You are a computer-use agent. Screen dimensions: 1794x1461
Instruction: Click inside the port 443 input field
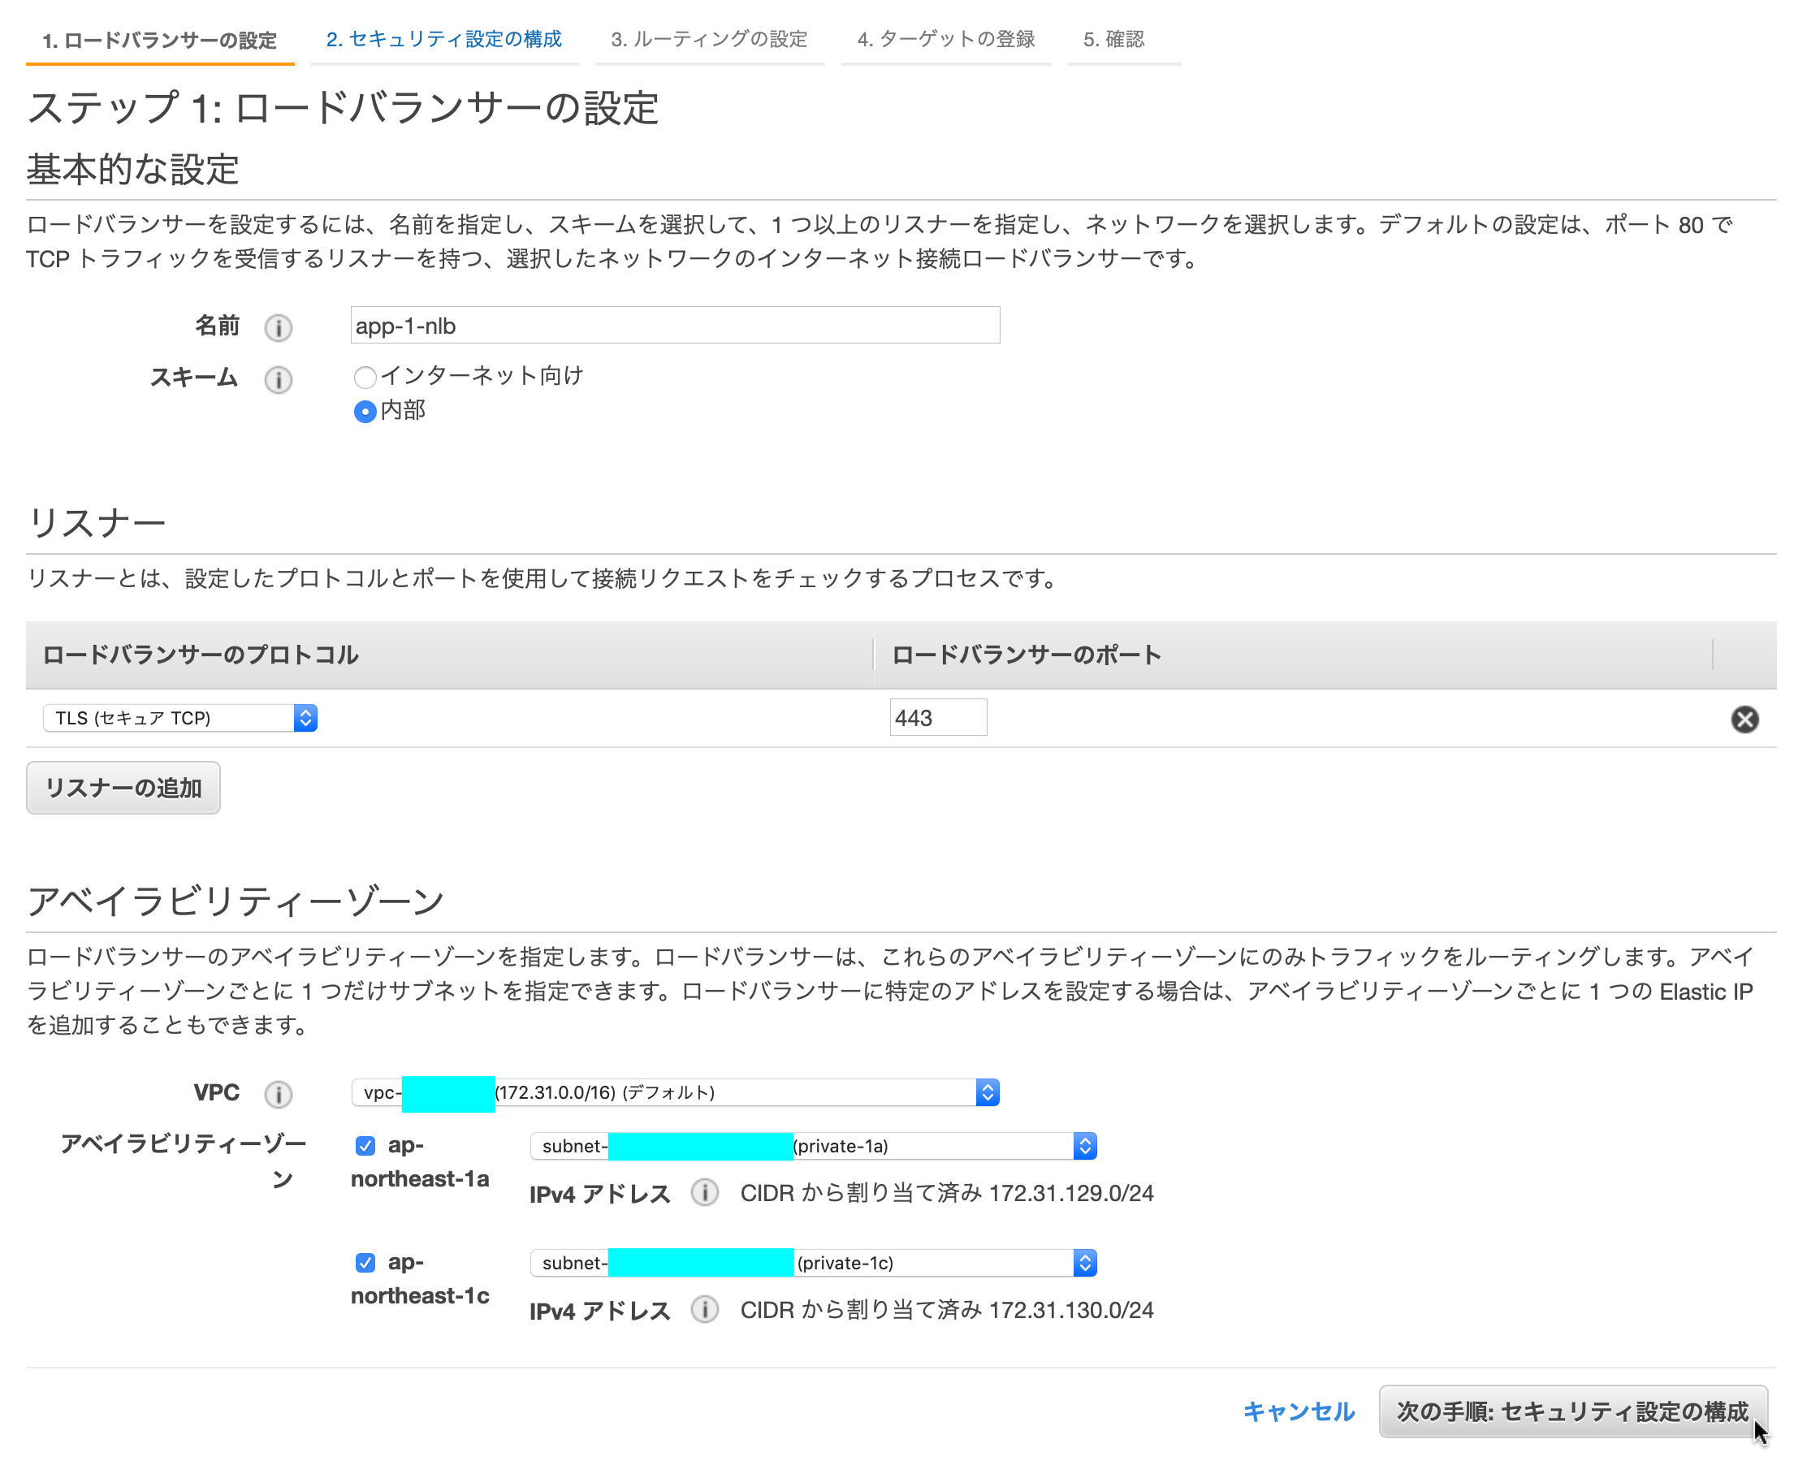[x=938, y=717]
